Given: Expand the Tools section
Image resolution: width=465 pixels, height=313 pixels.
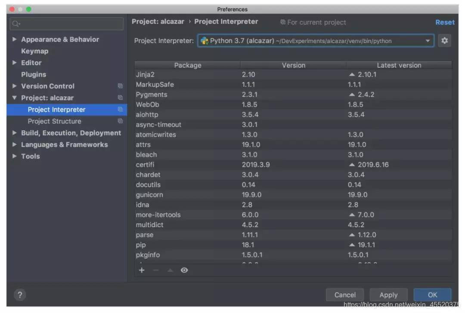Looking at the screenshot, I should [14, 156].
